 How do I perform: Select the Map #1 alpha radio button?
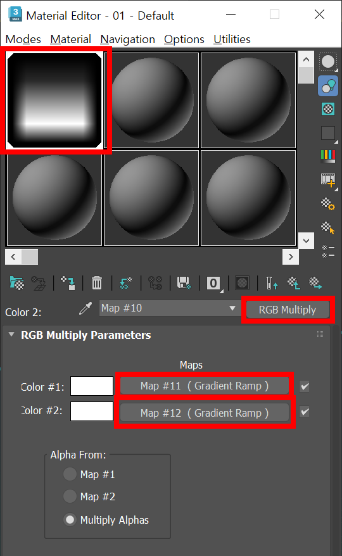[x=70, y=474]
